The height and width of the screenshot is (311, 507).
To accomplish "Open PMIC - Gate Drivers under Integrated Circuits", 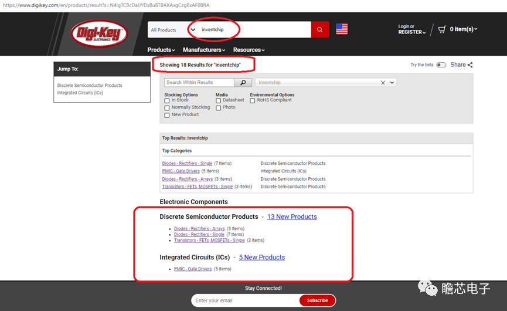I will coord(193,269).
